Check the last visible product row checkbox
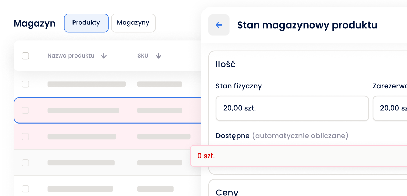The height and width of the screenshot is (196, 407). [x=26, y=189]
